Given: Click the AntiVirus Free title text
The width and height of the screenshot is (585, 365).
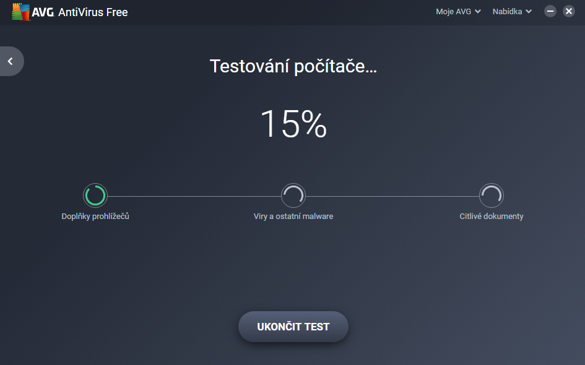Looking at the screenshot, I should click(x=93, y=12).
